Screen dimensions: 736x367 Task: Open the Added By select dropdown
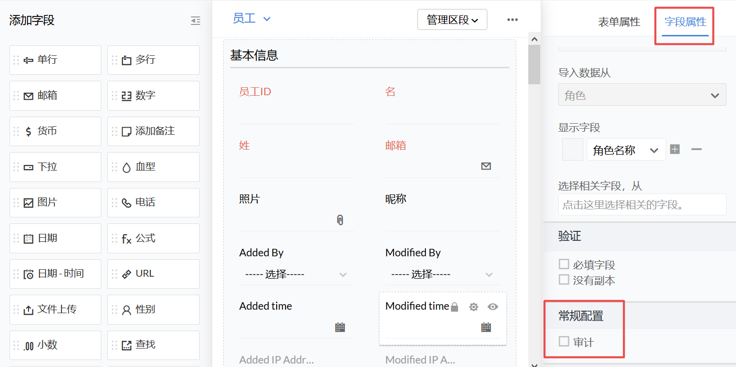tap(297, 274)
